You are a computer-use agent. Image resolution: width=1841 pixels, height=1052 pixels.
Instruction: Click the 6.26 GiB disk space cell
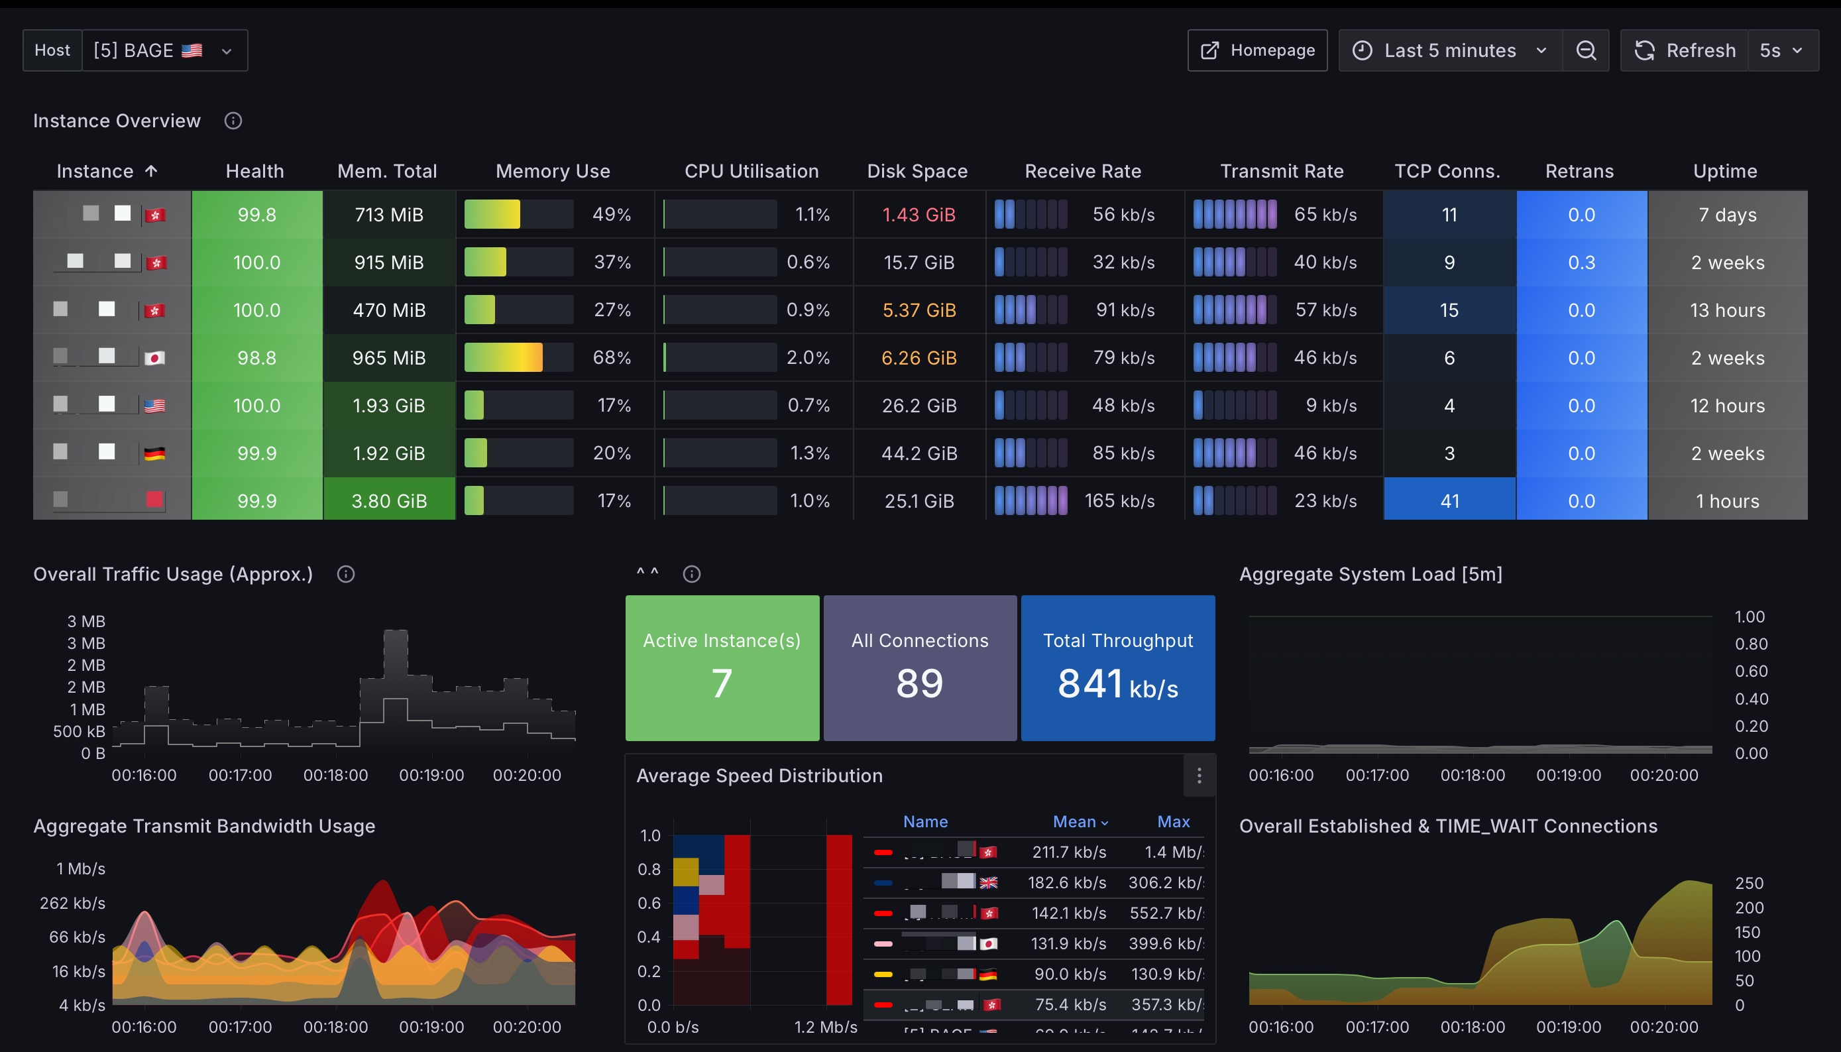pyautogui.click(x=919, y=358)
